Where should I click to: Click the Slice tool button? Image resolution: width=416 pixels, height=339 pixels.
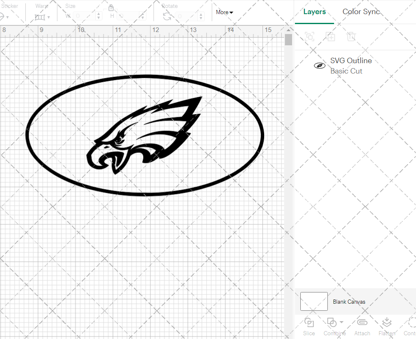(x=309, y=327)
